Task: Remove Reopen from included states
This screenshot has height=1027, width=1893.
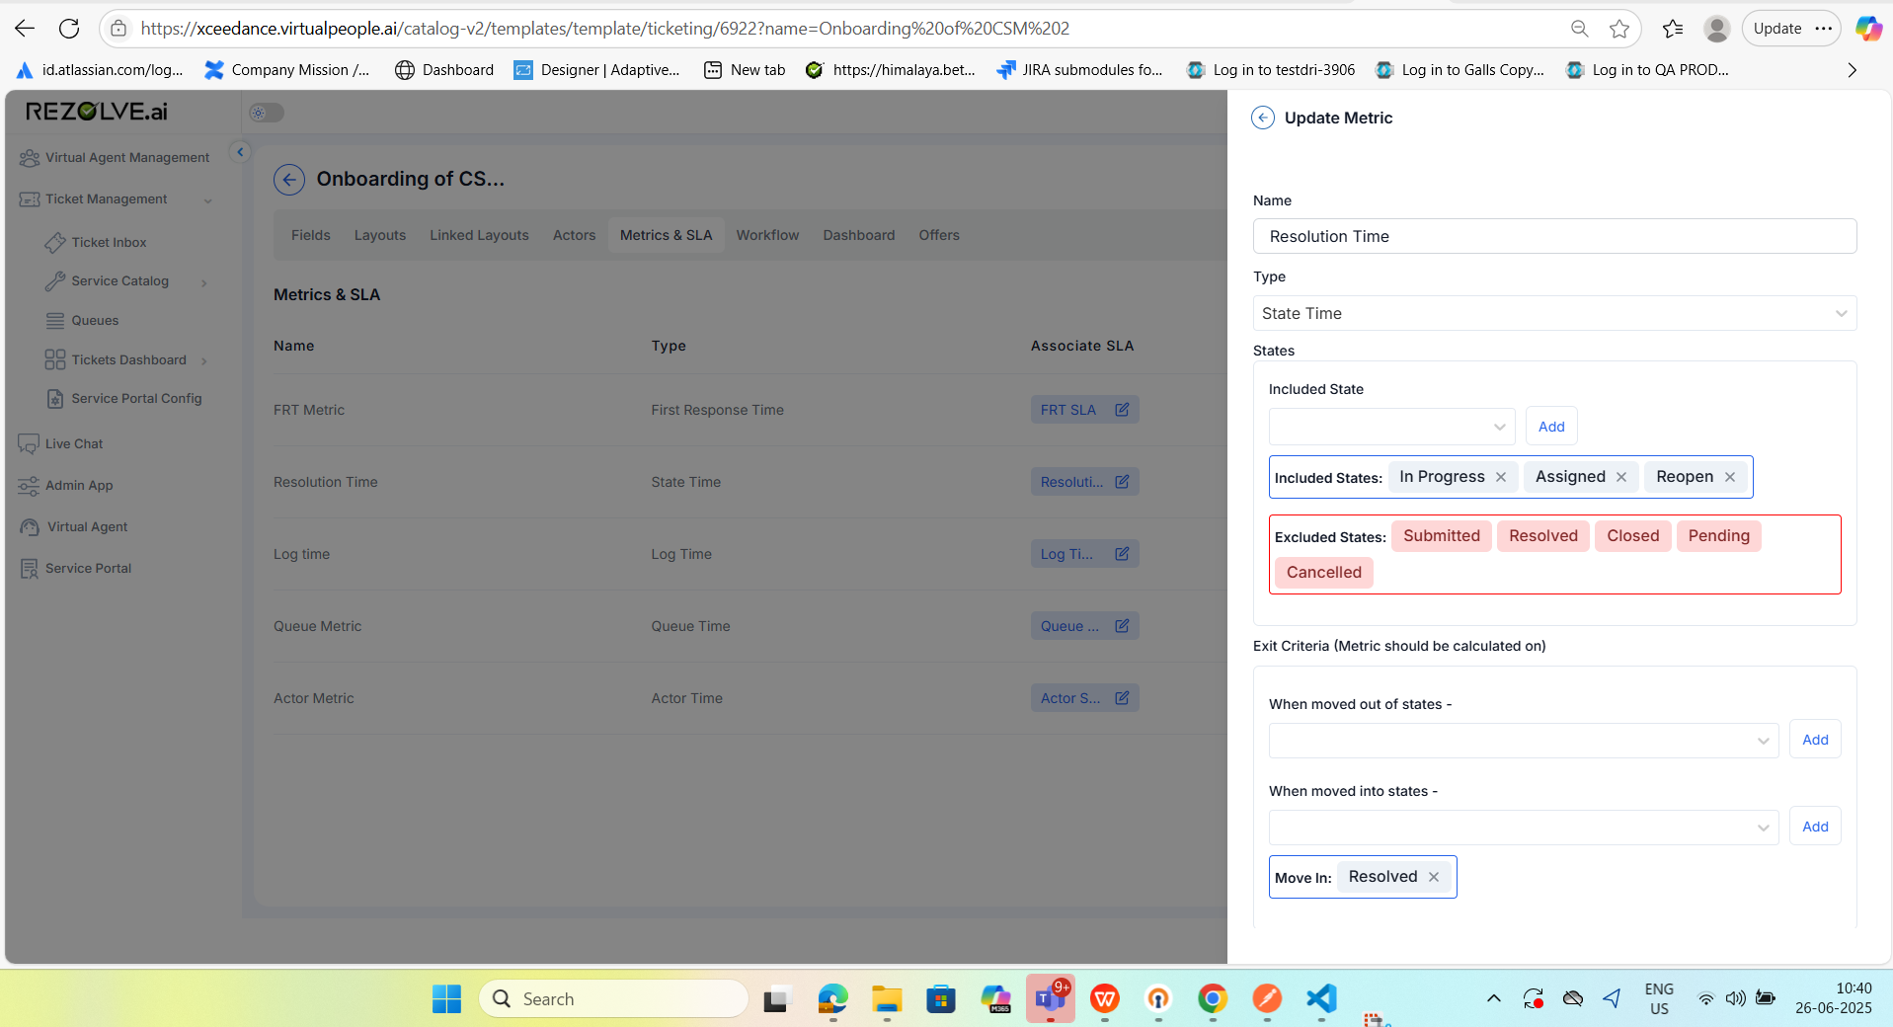Action: coord(1730,477)
